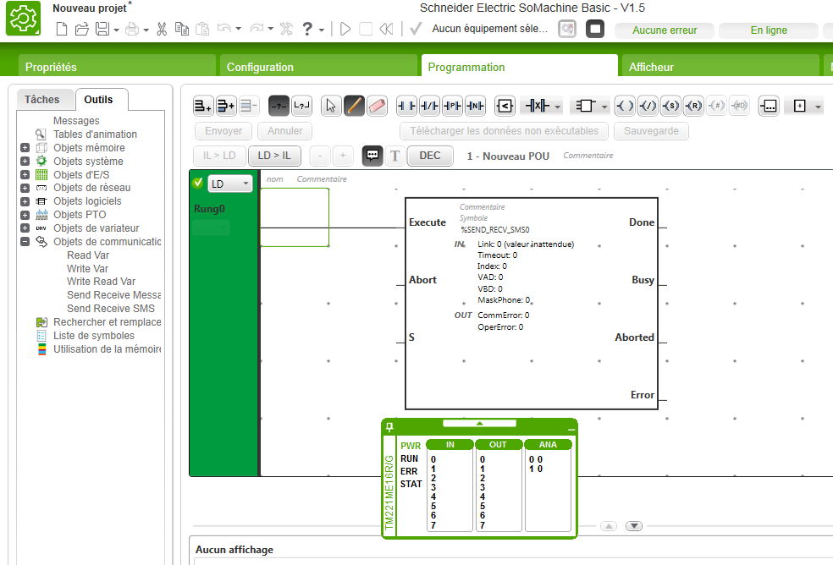Image resolution: width=833 pixels, height=565 pixels.
Task: Insert a normally closed contact
Action: tap(430, 106)
